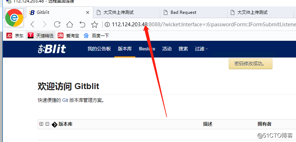
Task: Click the undo/restore closed page icon
Action: coord(82,24)
